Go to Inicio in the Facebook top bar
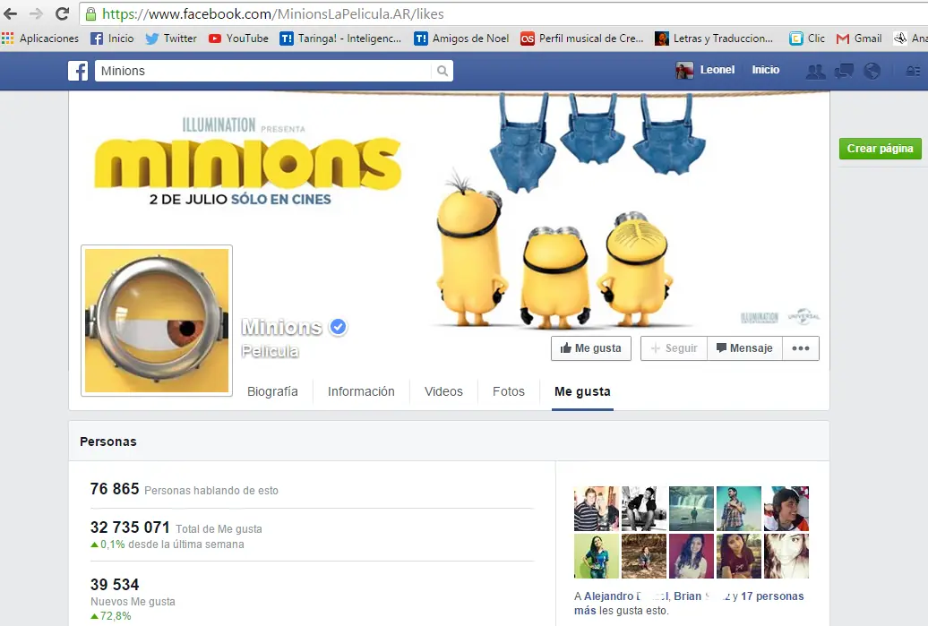928x626 pixels. tap(765, 70)
